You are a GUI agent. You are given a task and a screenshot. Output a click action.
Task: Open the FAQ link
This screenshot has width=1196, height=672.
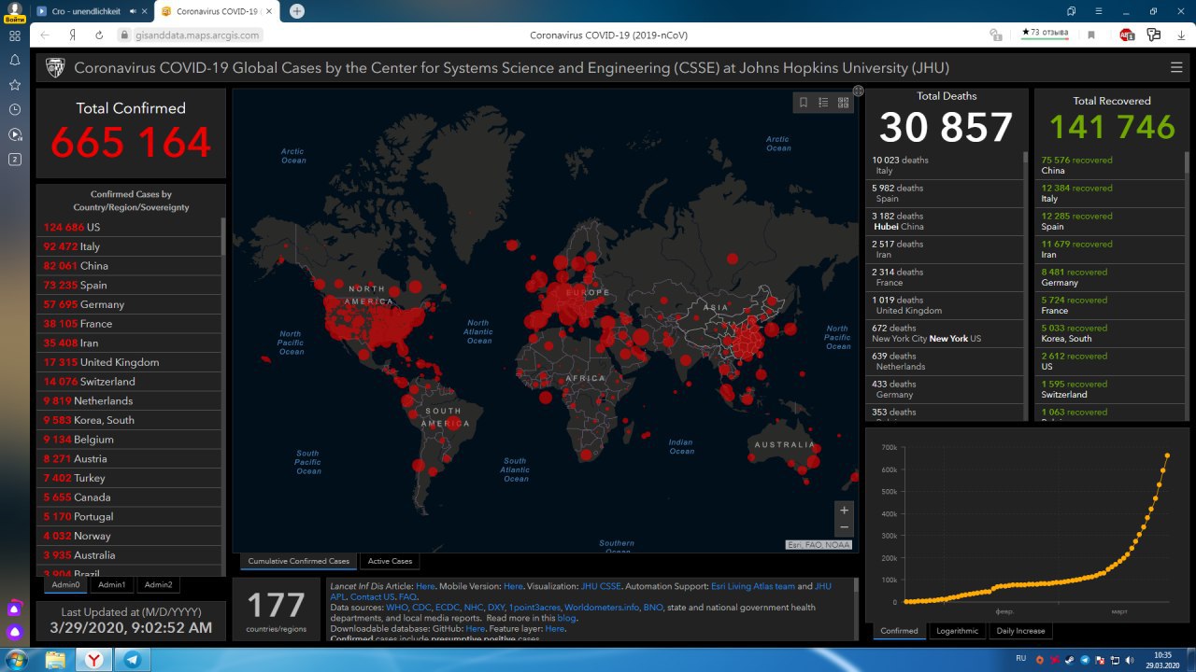pos(406,596)
